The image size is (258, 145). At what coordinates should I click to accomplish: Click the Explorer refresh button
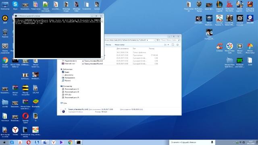(158, 40)
